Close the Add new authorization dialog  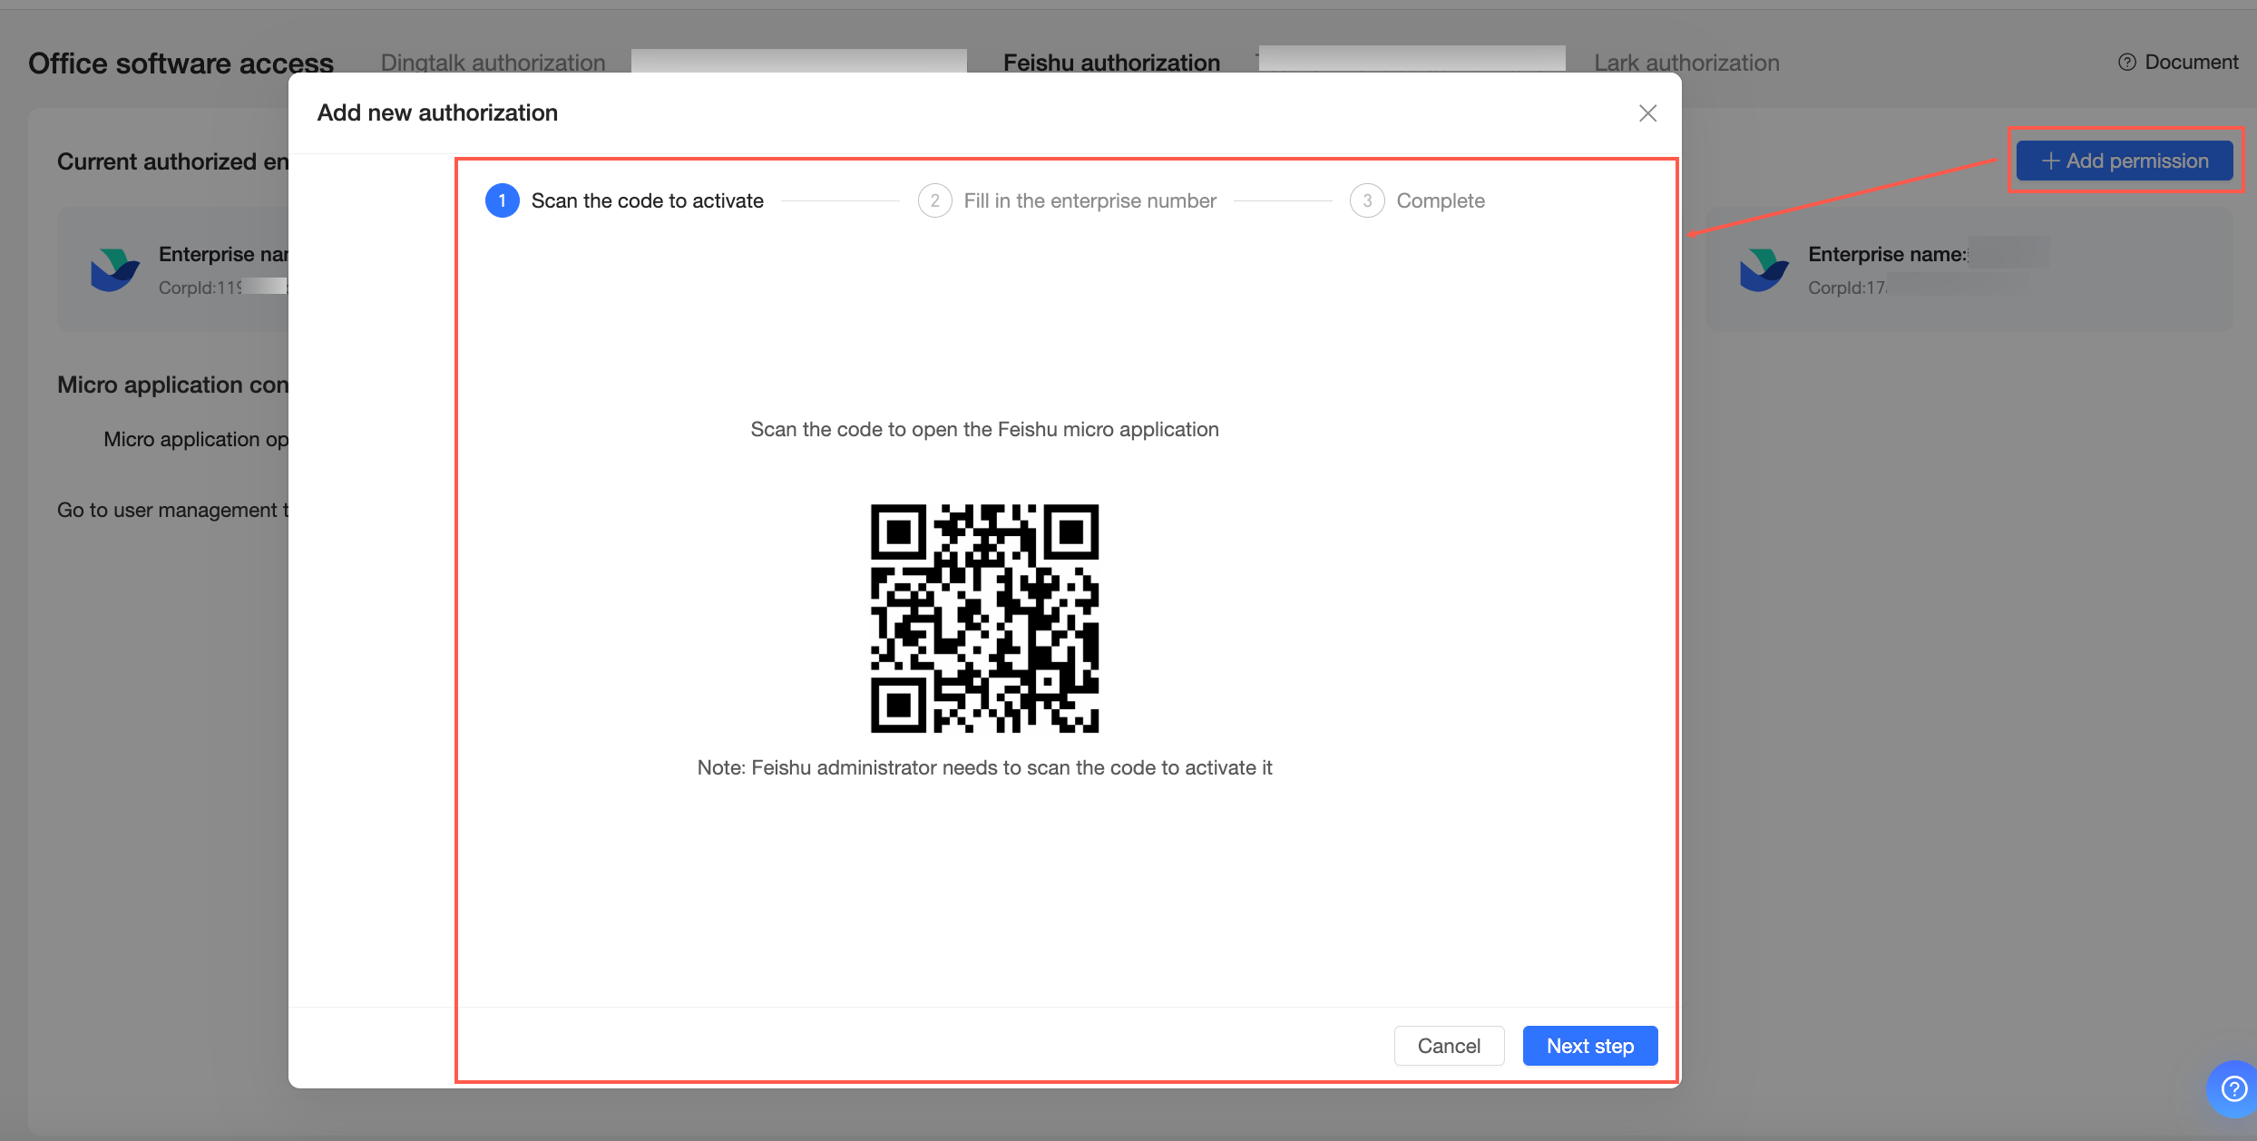click(1647, 113)
